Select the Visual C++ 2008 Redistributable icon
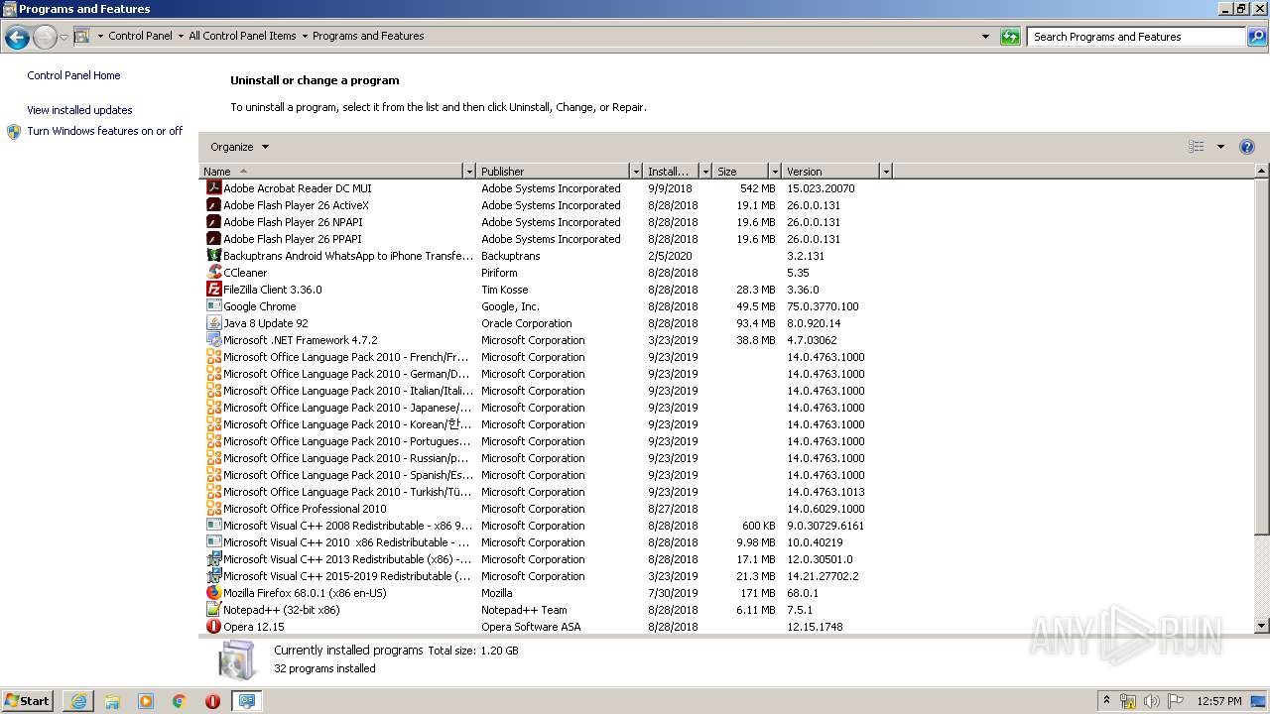Viewport: 1270px width, 714px height. 213,525
